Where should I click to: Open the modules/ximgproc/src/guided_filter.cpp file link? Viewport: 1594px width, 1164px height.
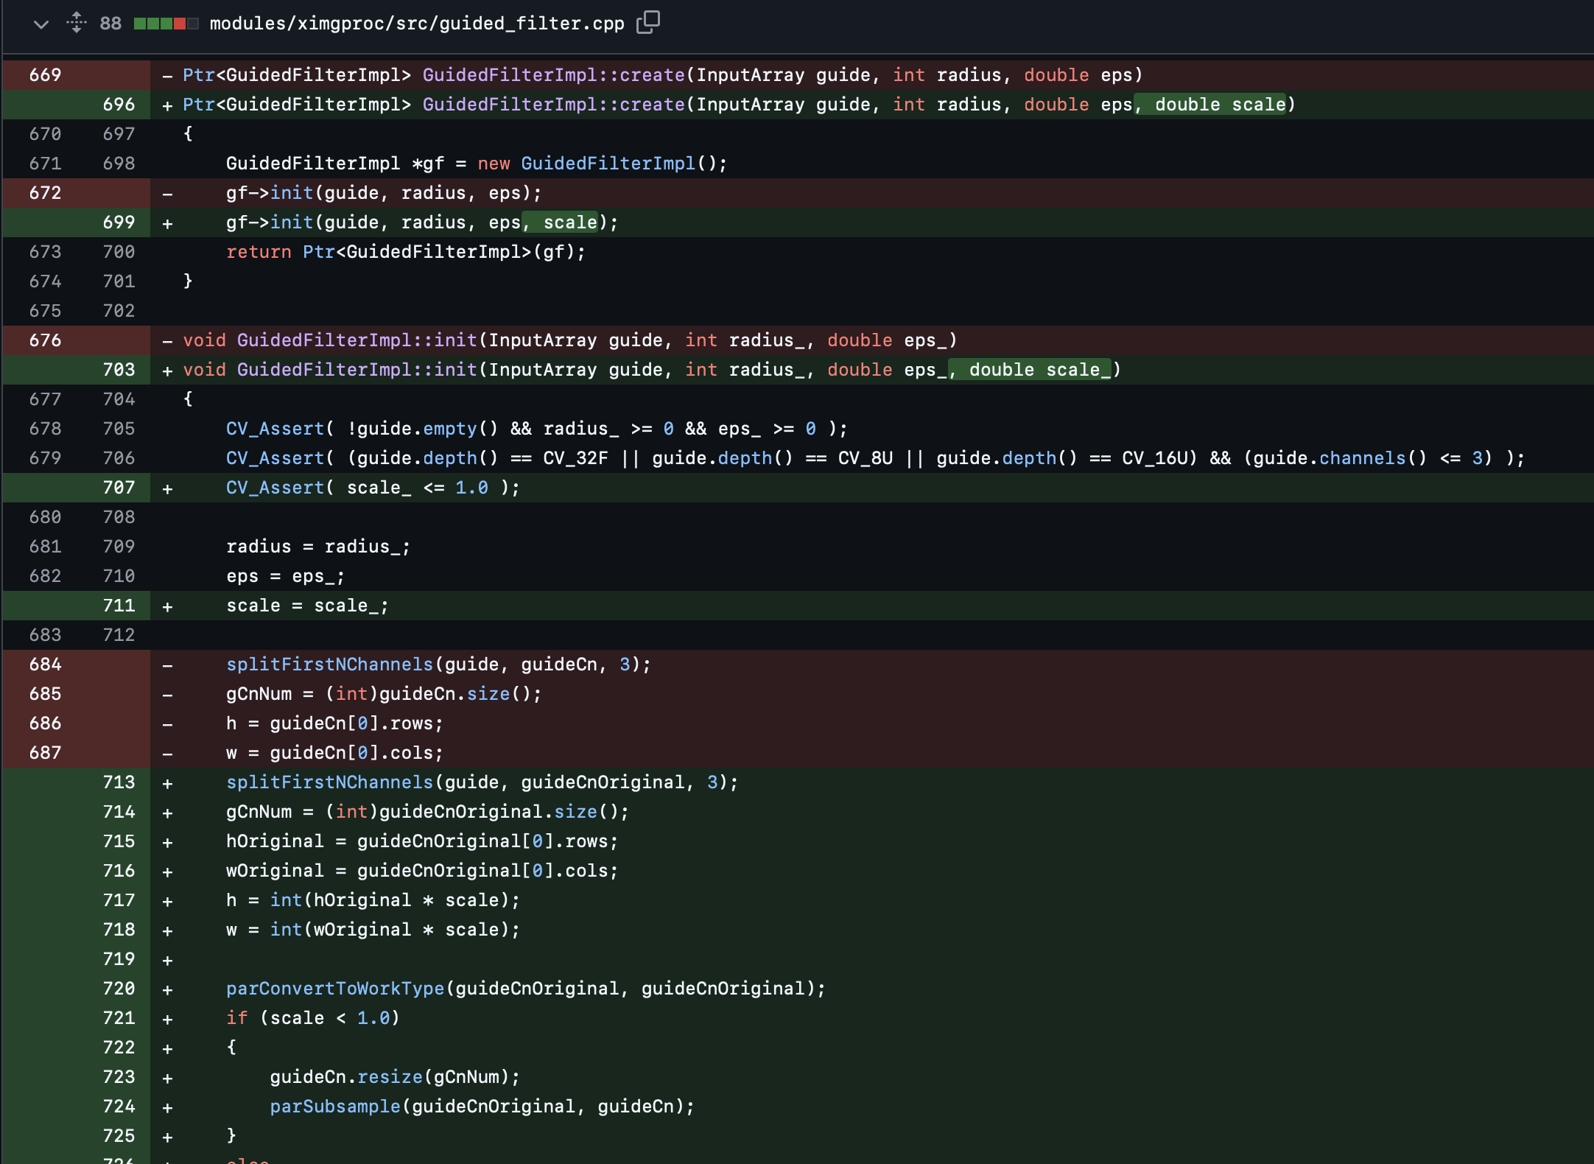pyautogui.click(x=416, y=24)
